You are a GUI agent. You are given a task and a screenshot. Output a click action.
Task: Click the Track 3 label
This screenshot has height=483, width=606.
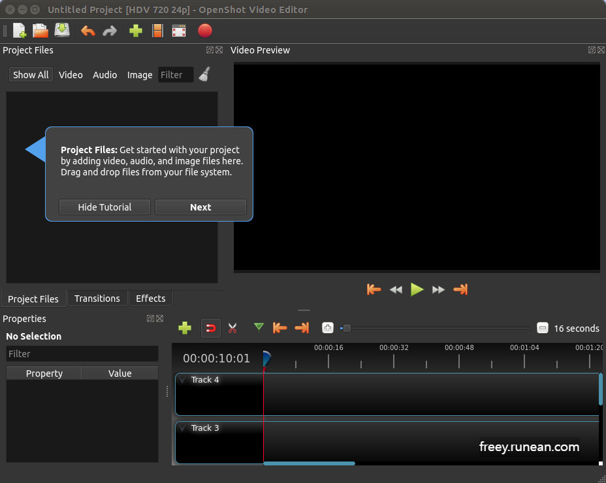click(x=205, y=428)
